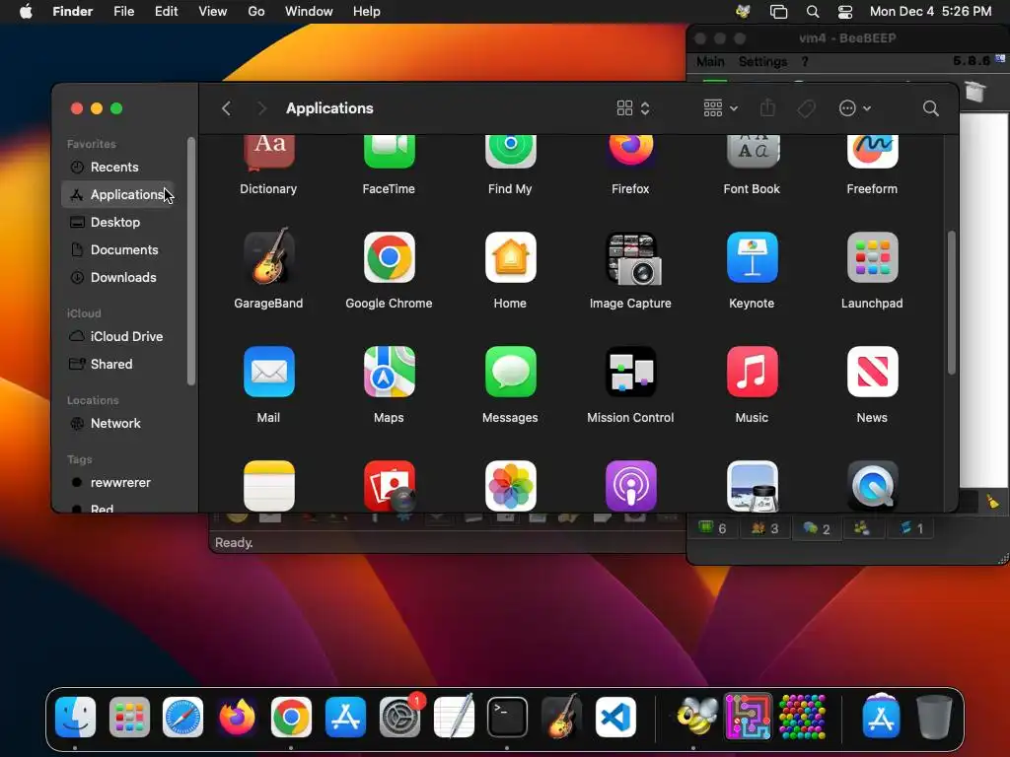Open Network under Locations
This screenshot has width=1010, height=757.
coord(118,424)
